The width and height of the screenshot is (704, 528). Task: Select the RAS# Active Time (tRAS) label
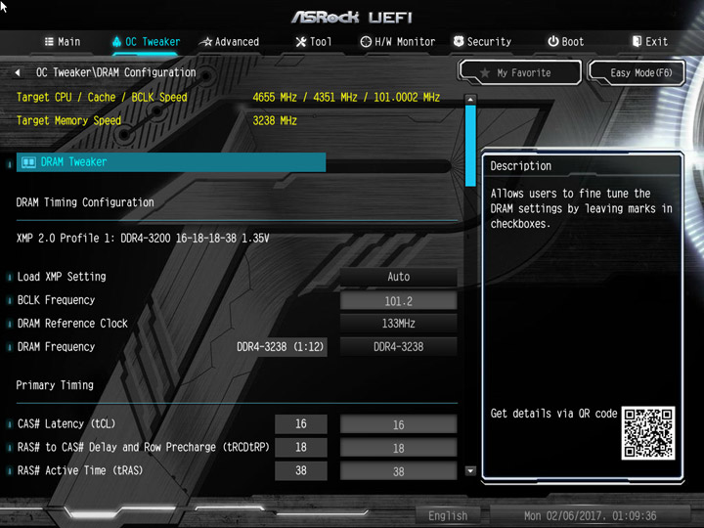[80, 470]
